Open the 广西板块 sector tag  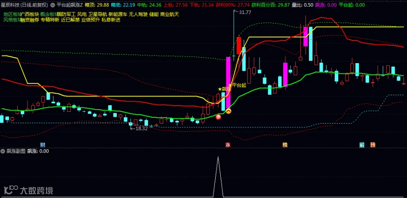pos(30,14)
